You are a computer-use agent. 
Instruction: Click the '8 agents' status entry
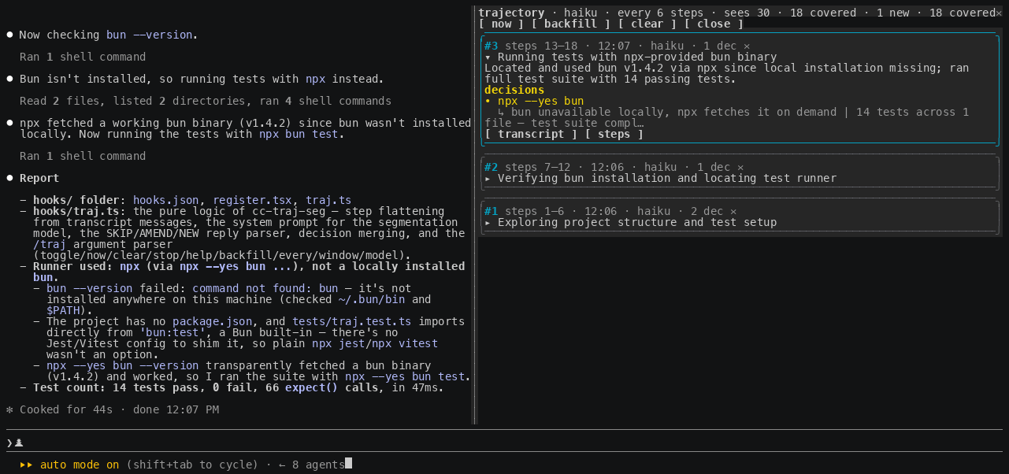pos(318,465)
